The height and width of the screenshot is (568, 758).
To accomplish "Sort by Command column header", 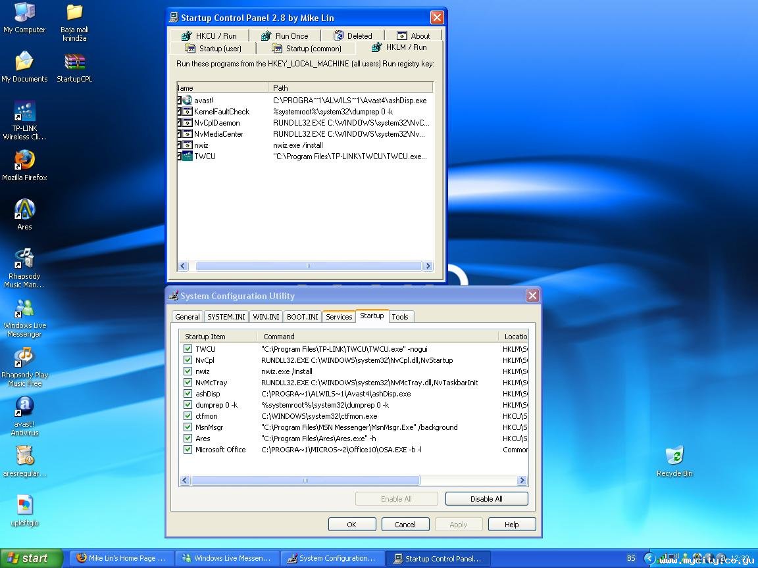I will point(378,336).
